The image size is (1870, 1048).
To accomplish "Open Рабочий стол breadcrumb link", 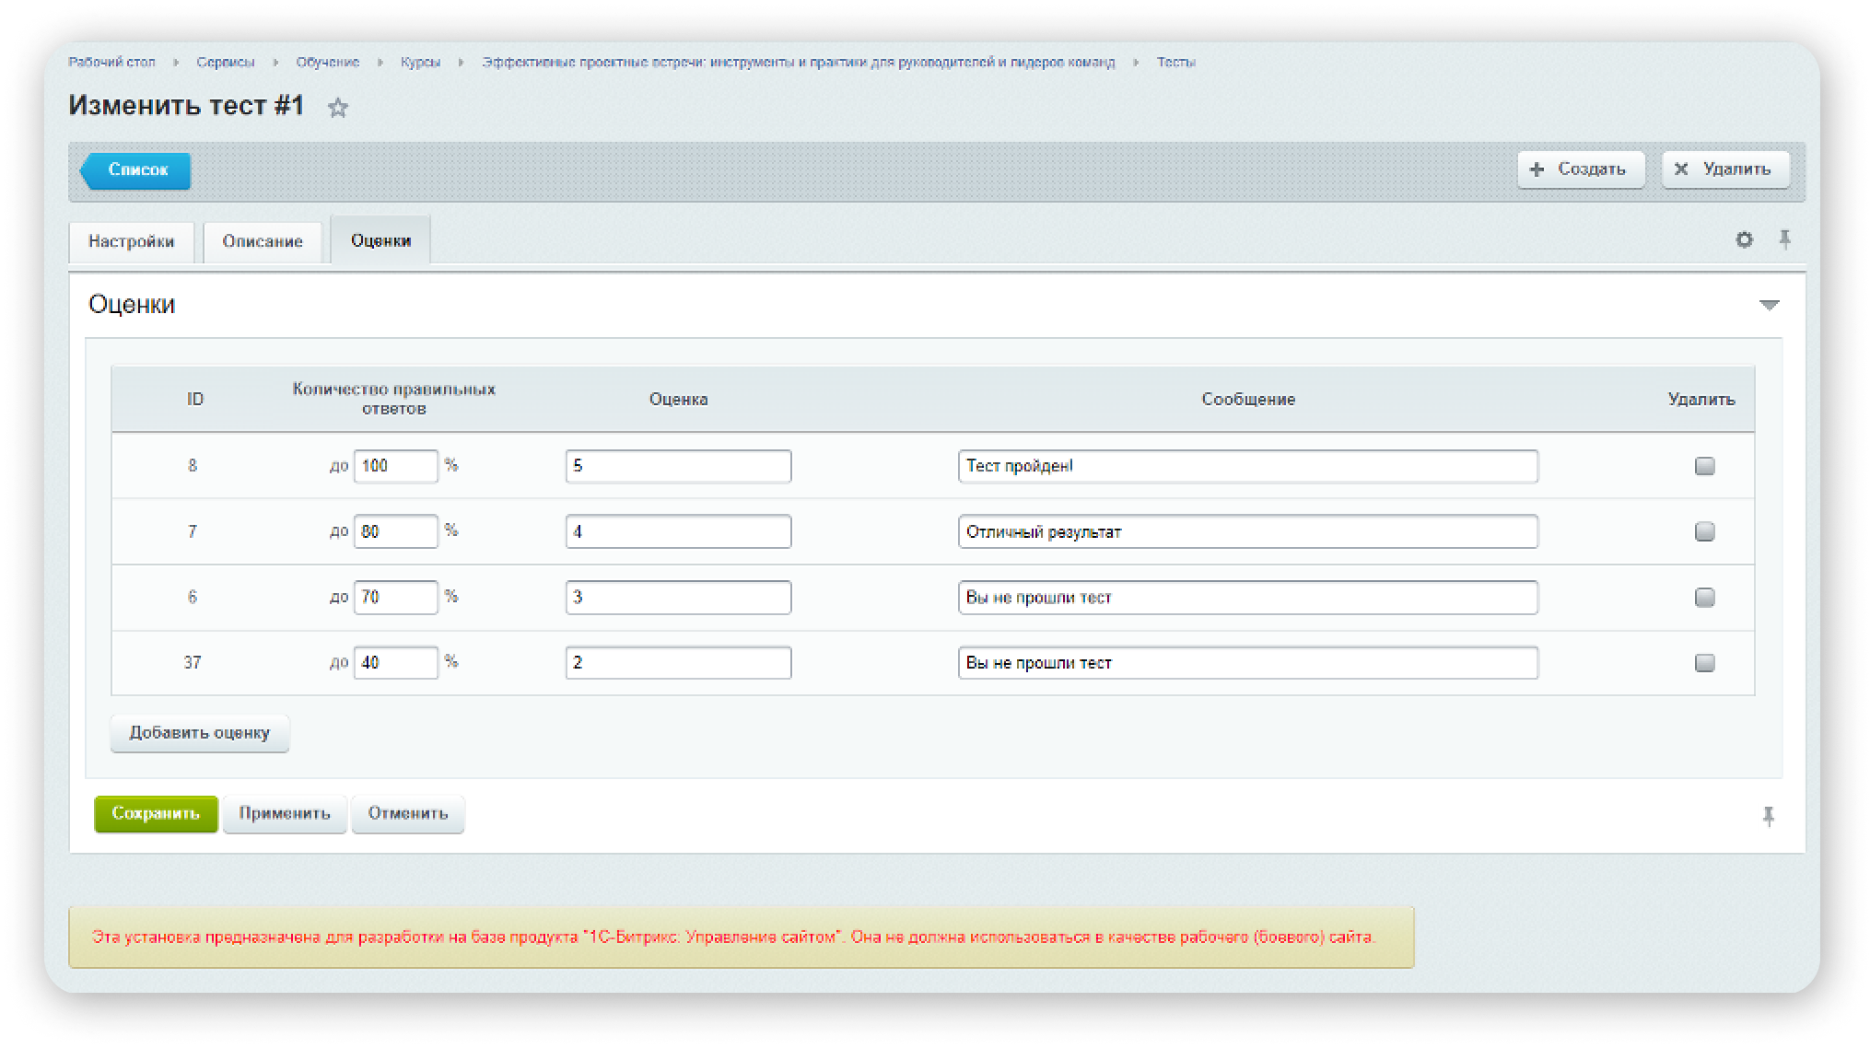I will pyautogui.click(x=111, y=63).
